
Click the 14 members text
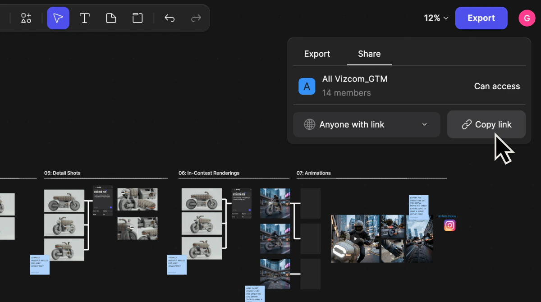point(346,93)
